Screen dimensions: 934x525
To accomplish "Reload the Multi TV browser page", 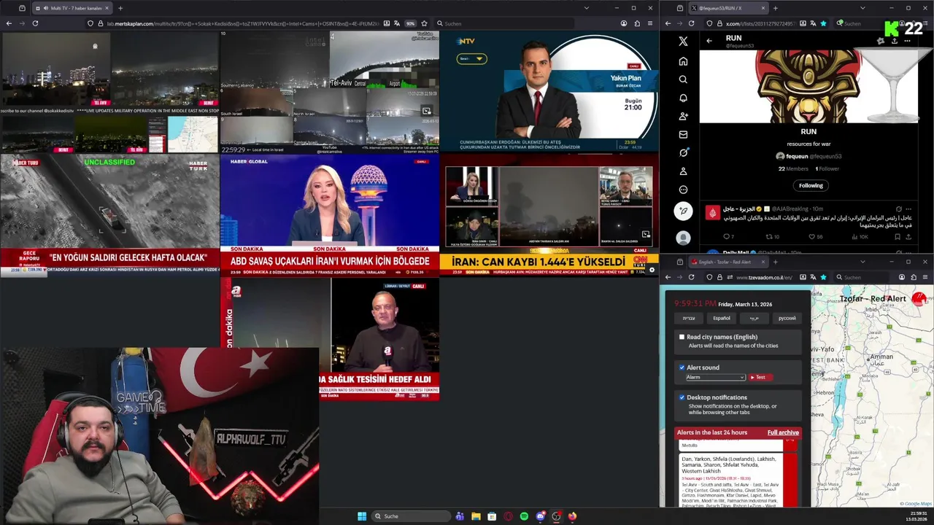I will 35,23.
